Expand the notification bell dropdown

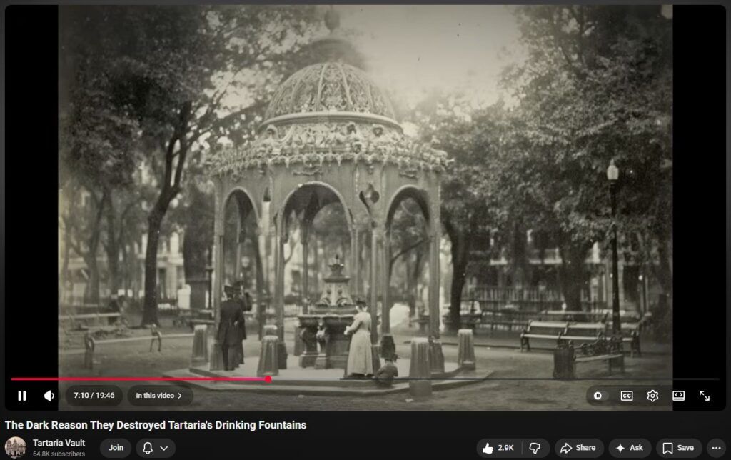(156, 448)
